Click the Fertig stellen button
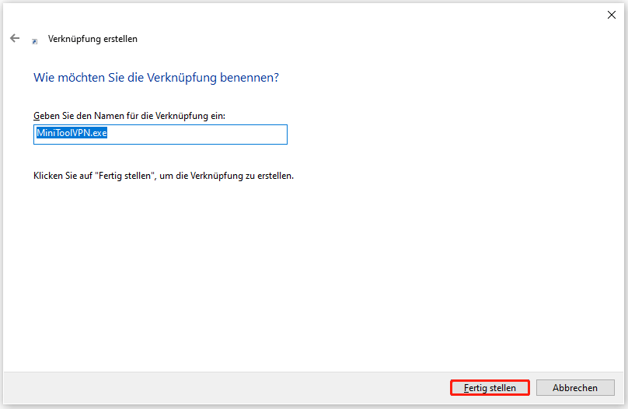Viewport: 628px width, 409px height. coord(490,388)
